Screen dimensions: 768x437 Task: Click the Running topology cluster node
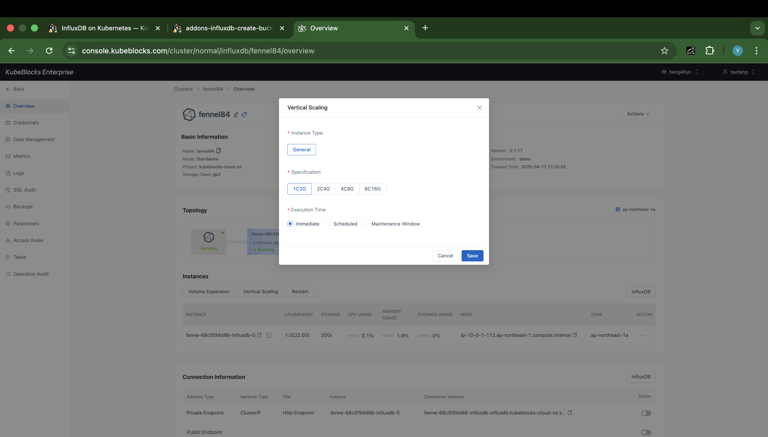pos(209,242)
